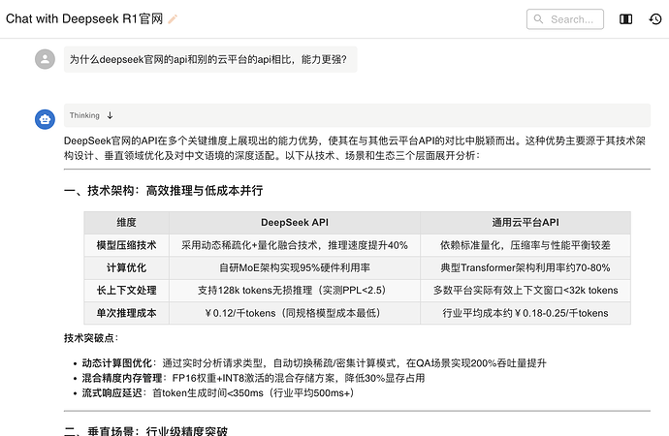The image size is (669, 436).
Task: Click the intro paragraph starting 'DeepSeek官网的API'
Action: (x=355, y=148)
